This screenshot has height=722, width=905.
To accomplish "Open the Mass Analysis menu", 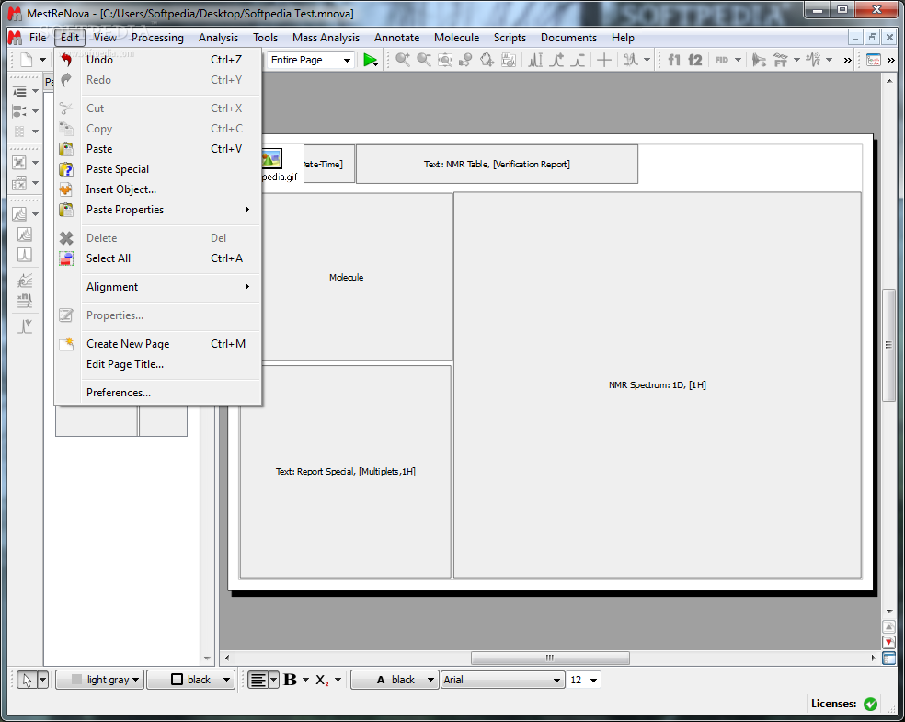I will tap(326, 38).
